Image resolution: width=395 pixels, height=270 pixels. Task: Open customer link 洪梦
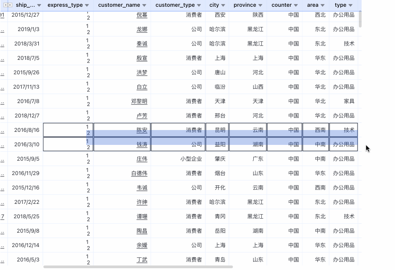[x=142, y=72]
